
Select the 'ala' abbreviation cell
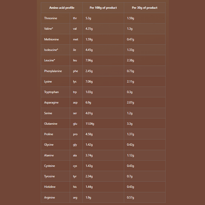[x=76, y=155]
